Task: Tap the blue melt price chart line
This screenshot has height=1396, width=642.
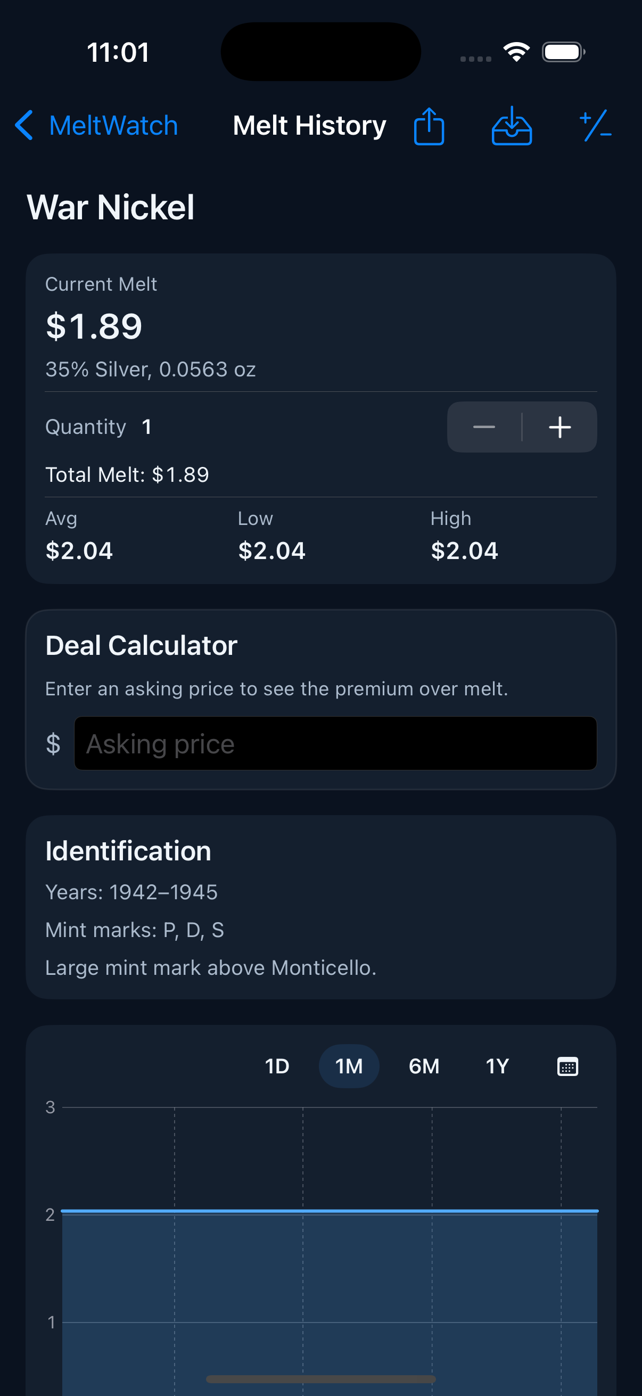Action: [x=330, y=1211]
